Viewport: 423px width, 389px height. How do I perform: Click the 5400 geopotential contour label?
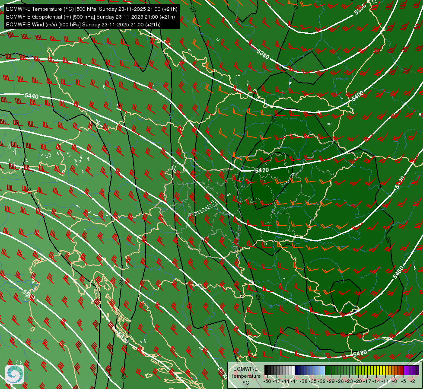(x=357, y=96)
